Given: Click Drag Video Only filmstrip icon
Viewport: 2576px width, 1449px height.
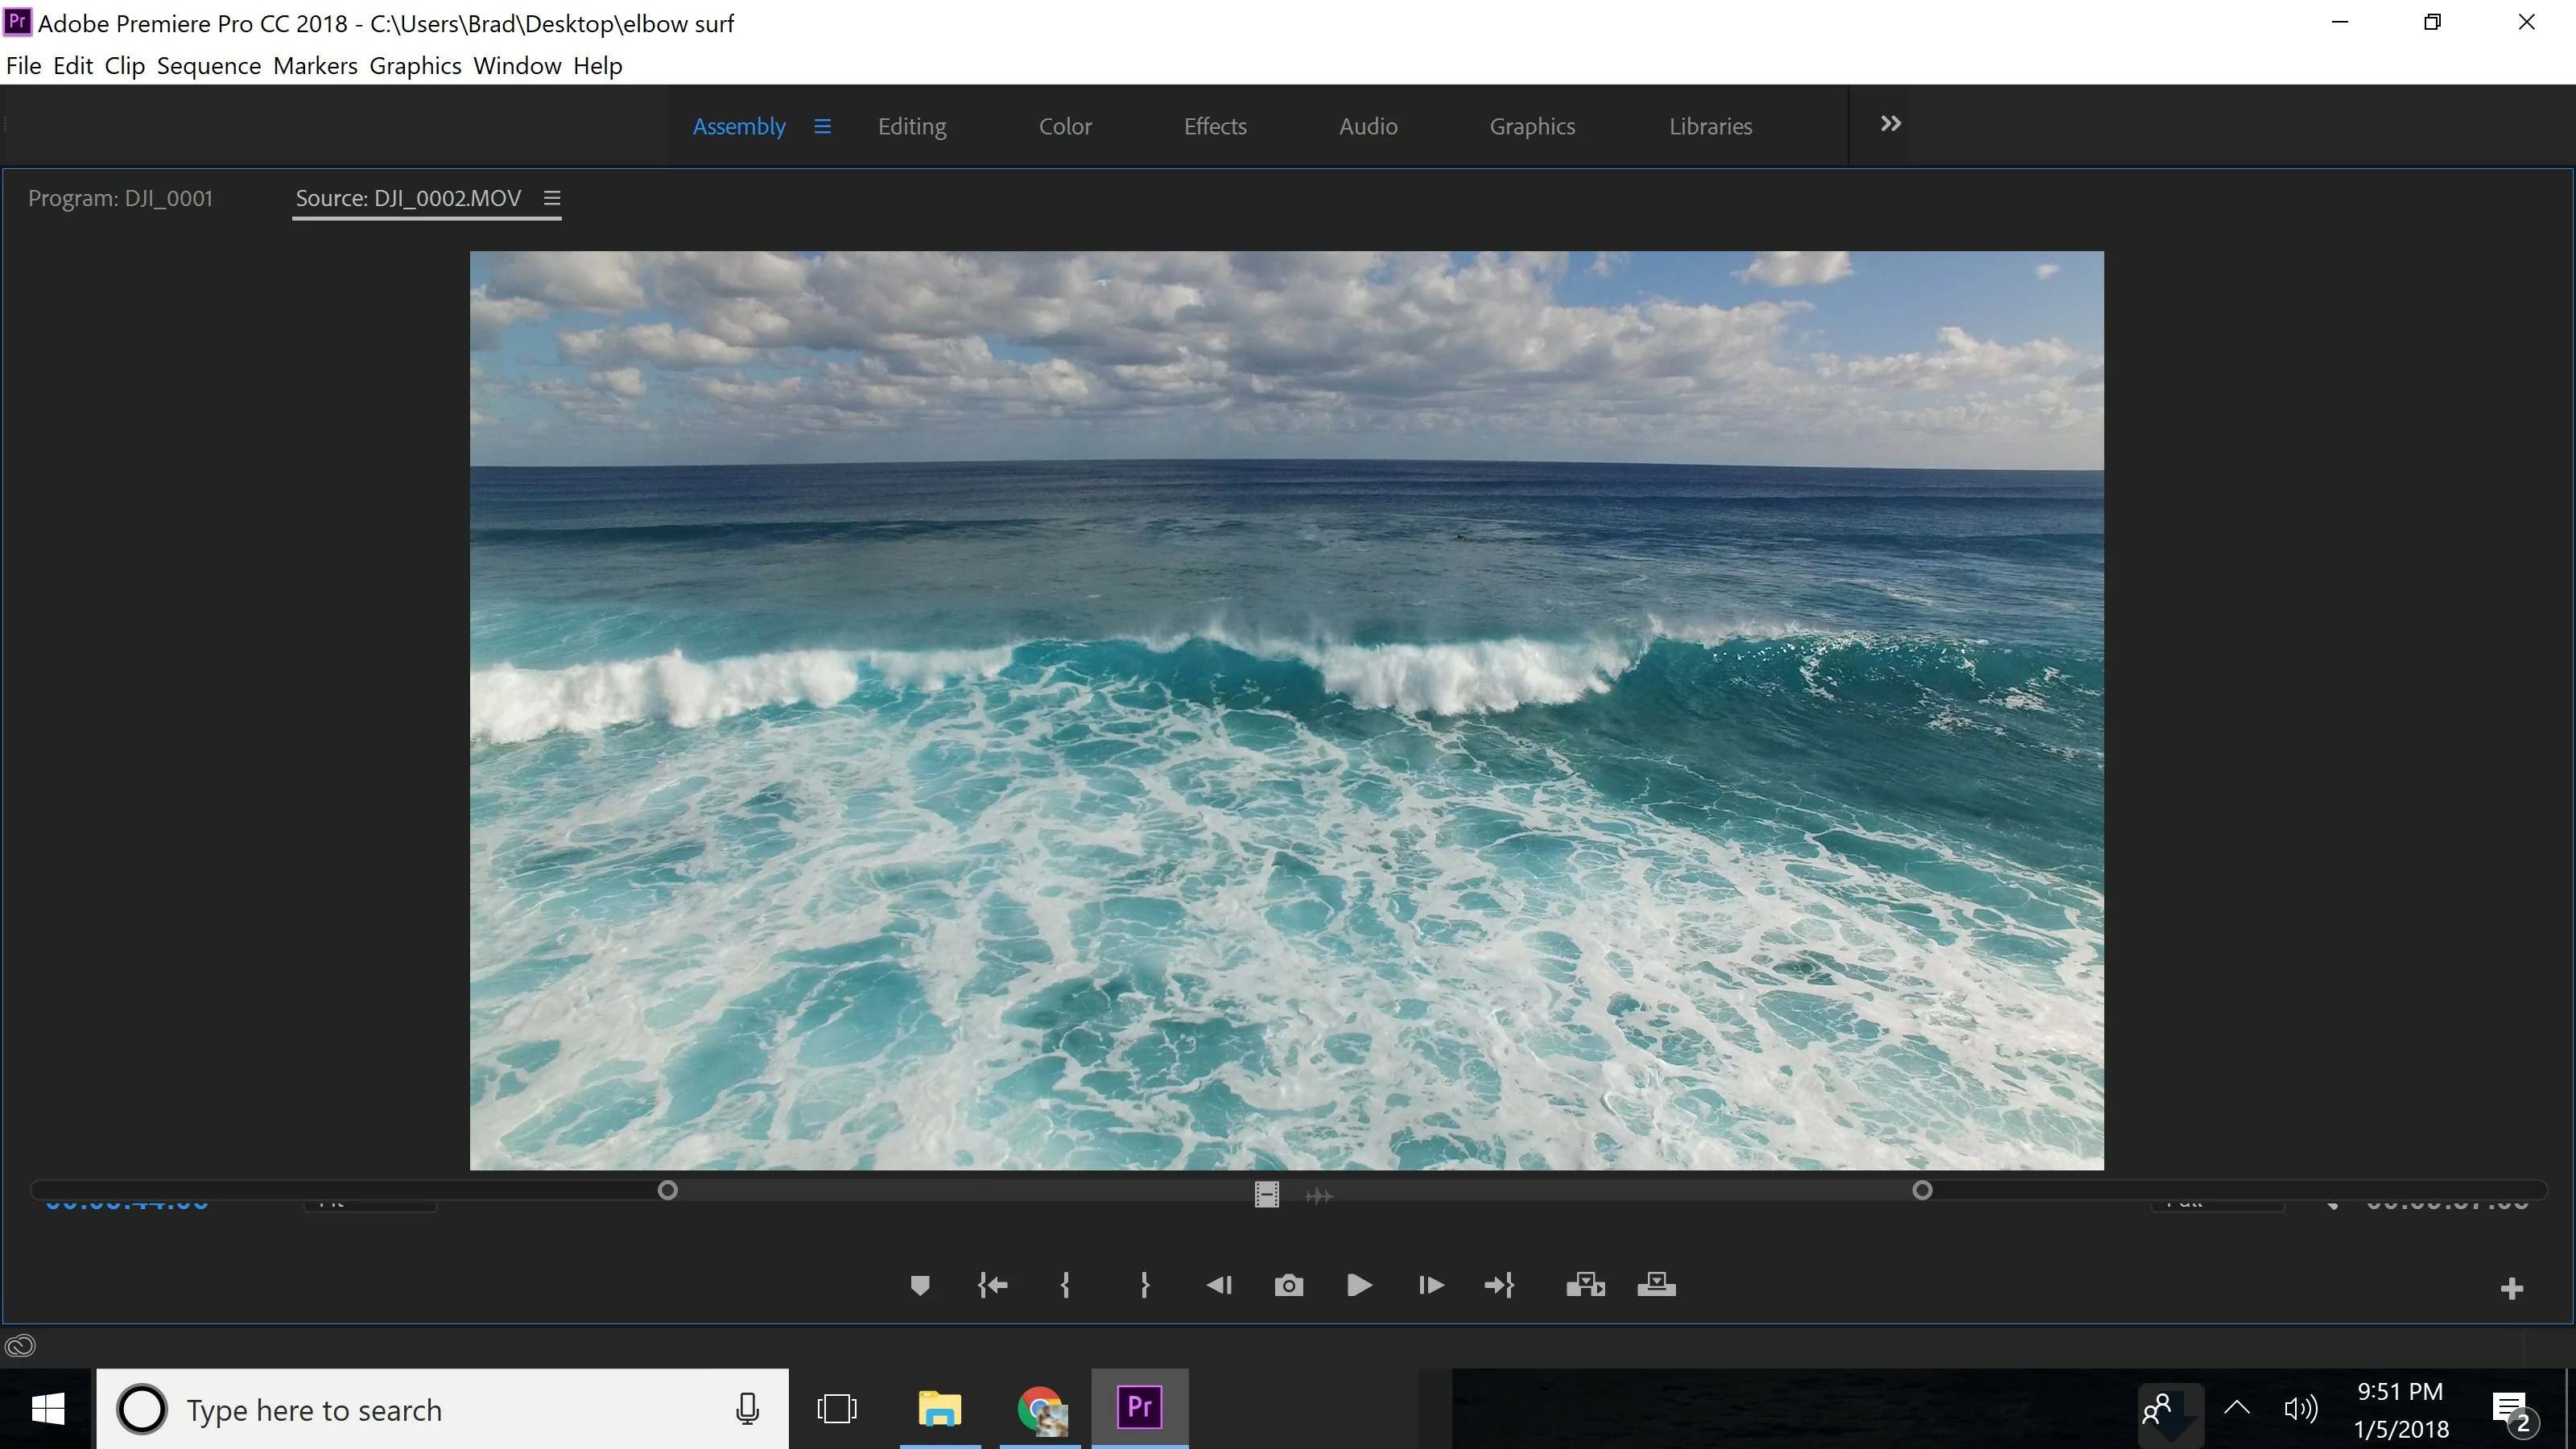Looking at the screenshot, I should coord(1266,1195).
